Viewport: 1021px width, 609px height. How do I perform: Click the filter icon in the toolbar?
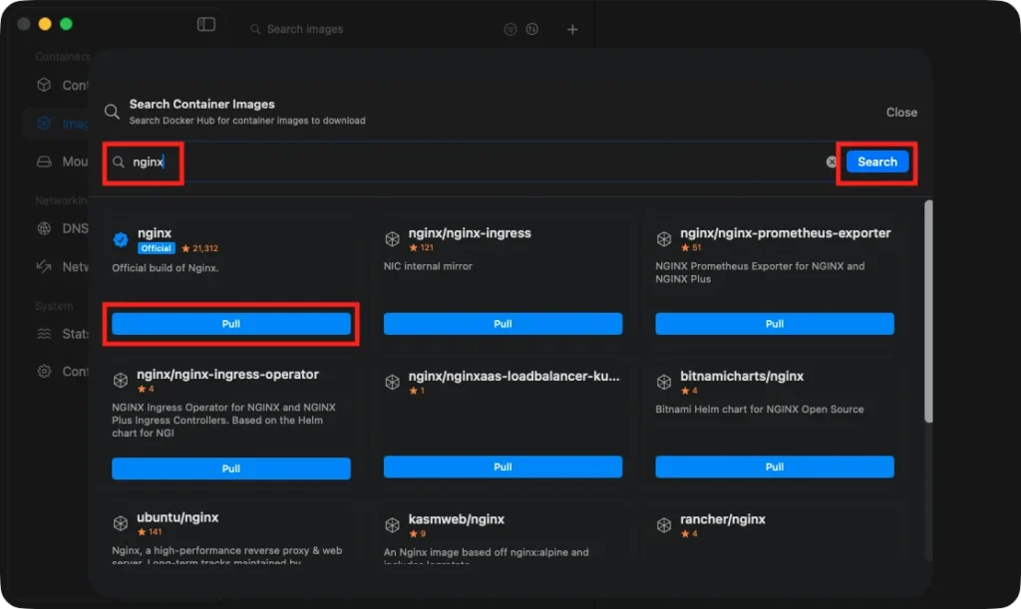pos(510,29)
